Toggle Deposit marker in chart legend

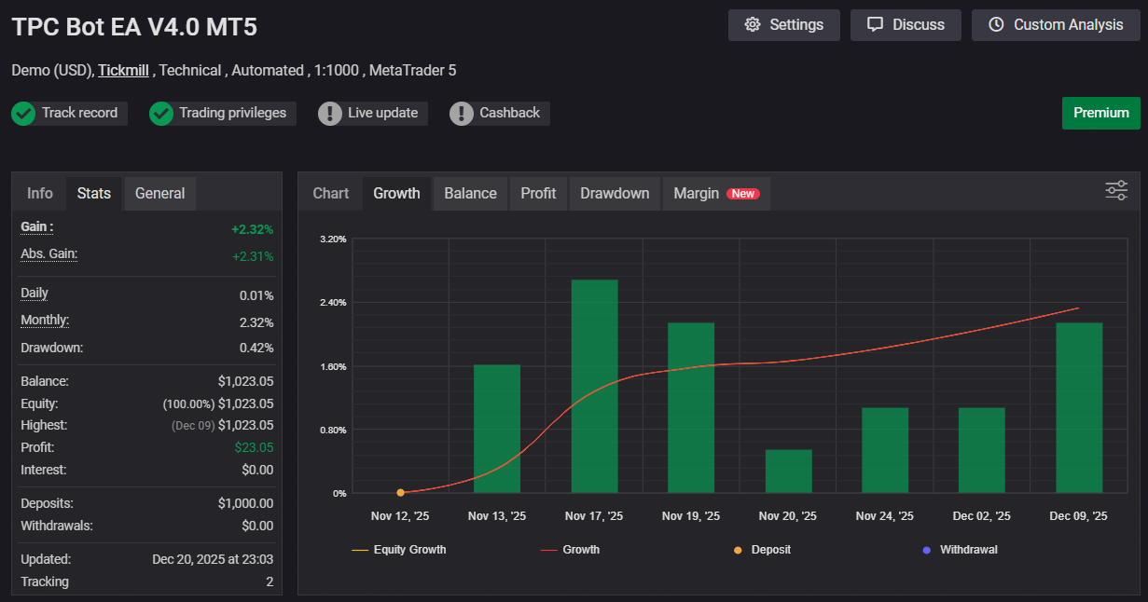pyautogui.click(x=762, y=550)
